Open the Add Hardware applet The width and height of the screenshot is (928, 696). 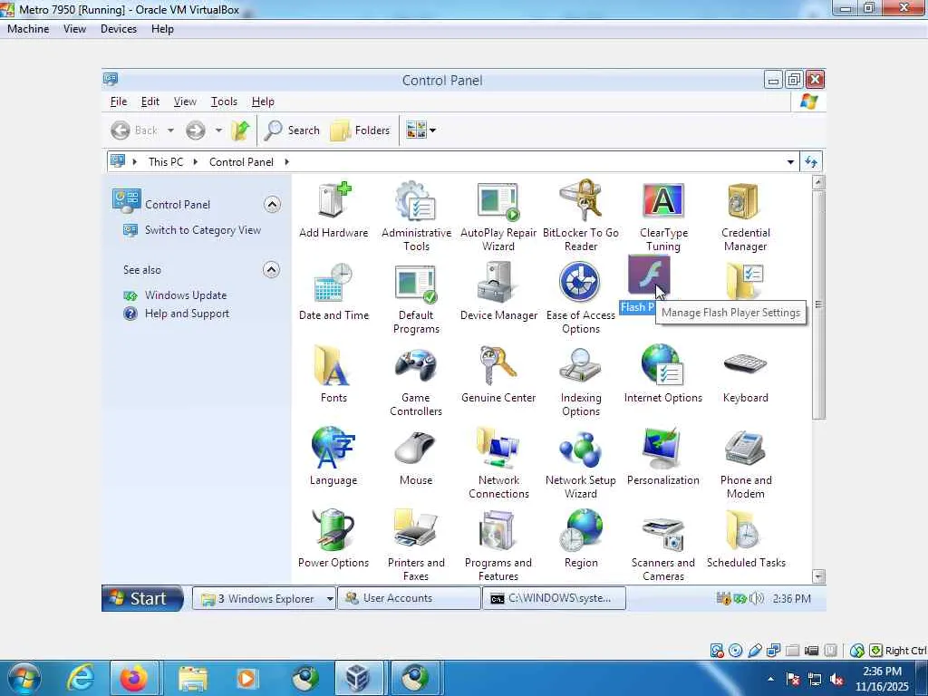(333, 210)
